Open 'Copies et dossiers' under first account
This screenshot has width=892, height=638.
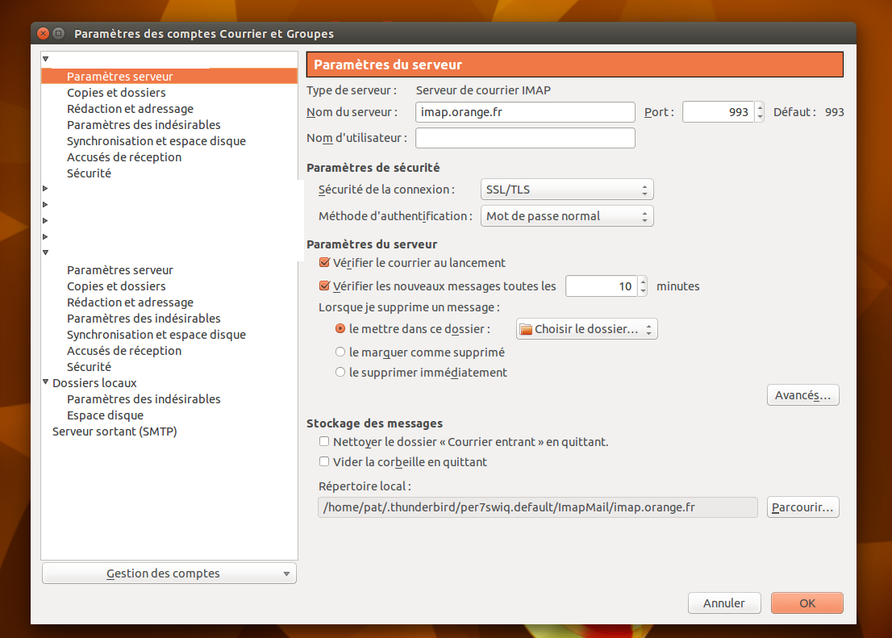116,93
